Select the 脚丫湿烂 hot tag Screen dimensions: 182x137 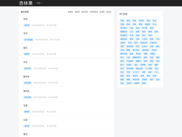(x=136, y=50)
